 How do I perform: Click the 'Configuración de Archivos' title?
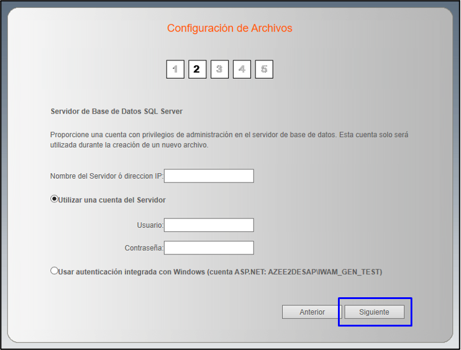click(x=229, y=29)
